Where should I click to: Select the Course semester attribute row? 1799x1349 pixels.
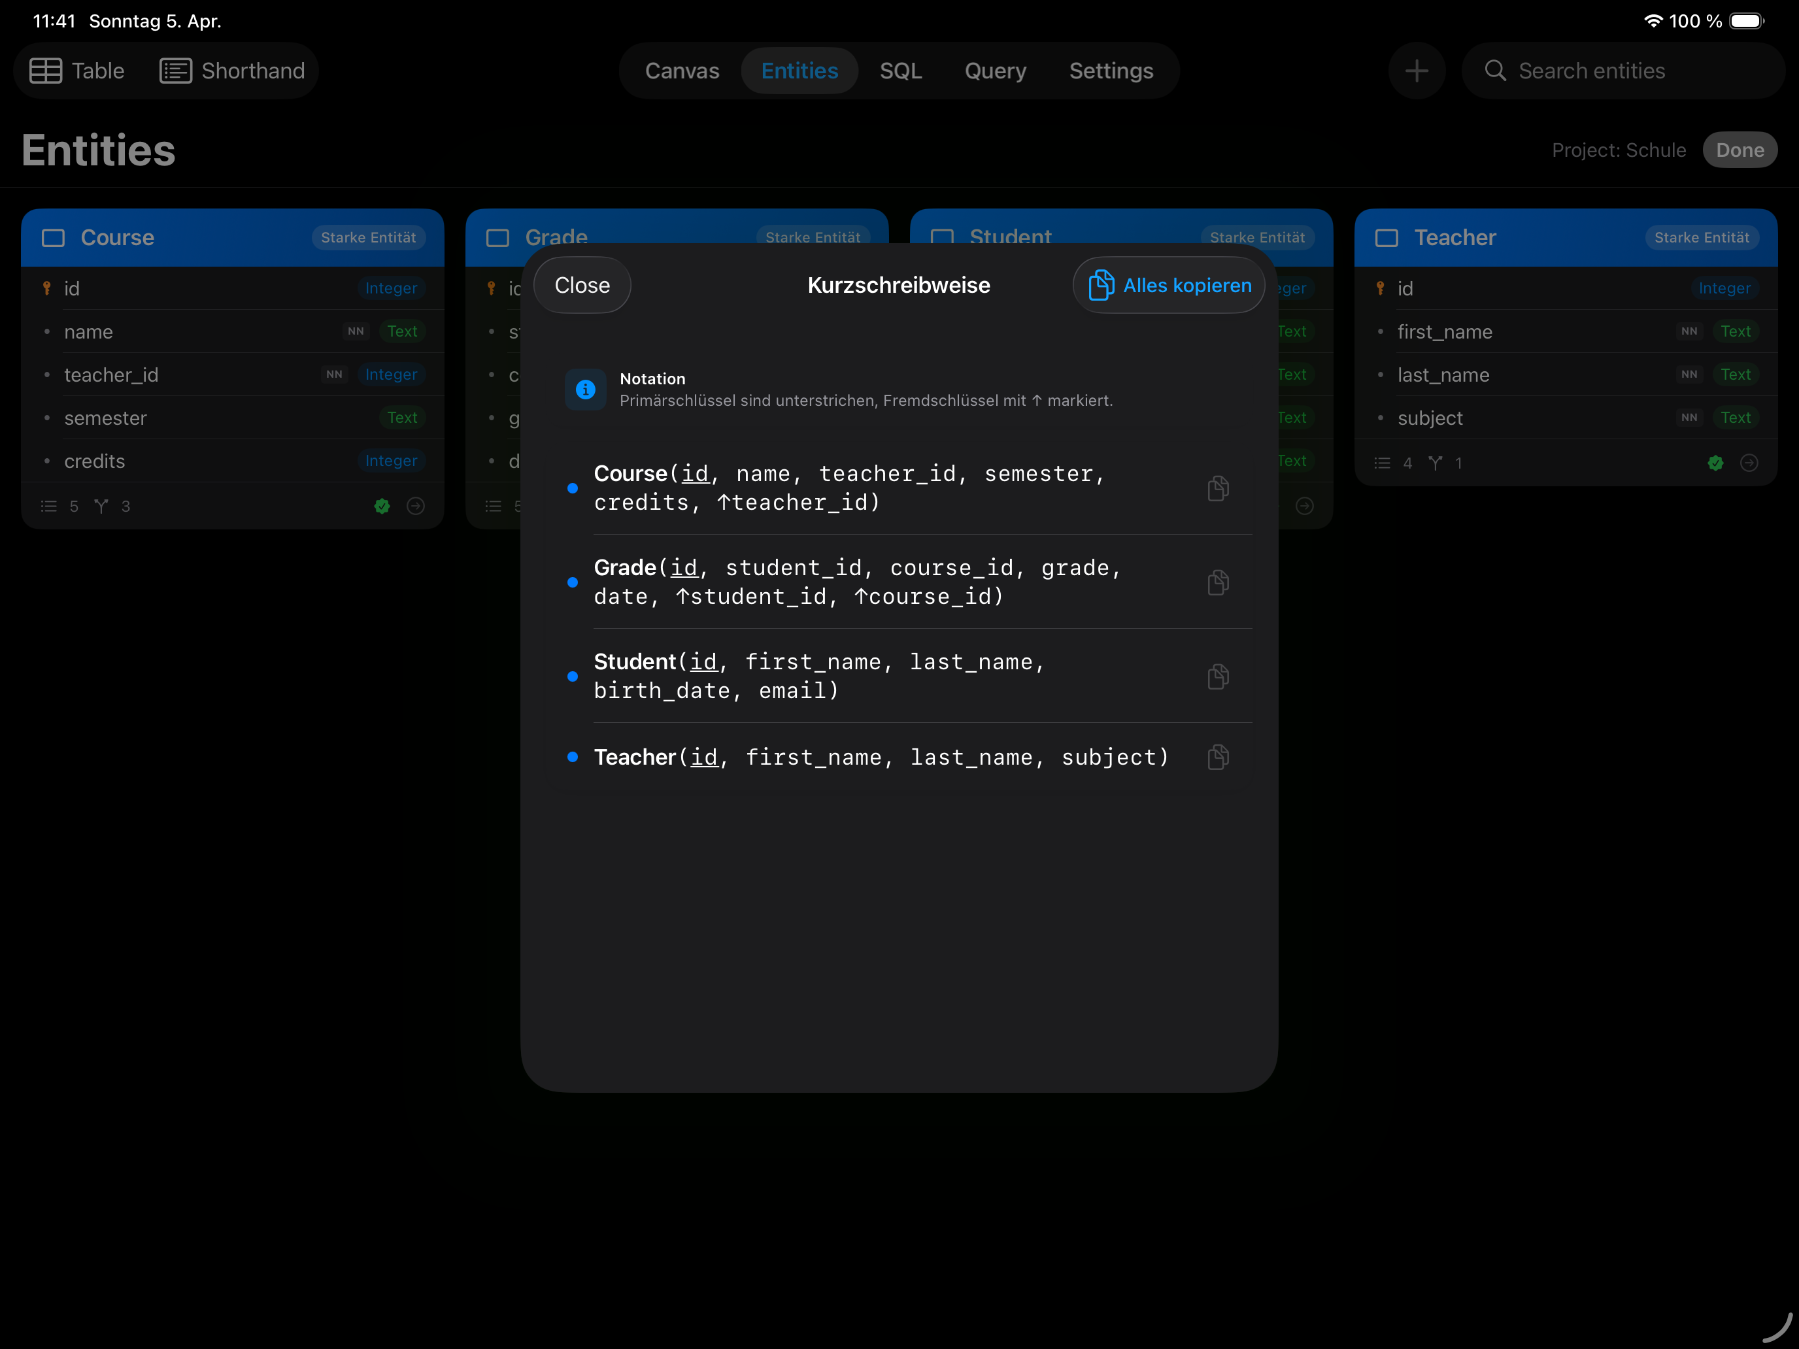pos(233,417)
